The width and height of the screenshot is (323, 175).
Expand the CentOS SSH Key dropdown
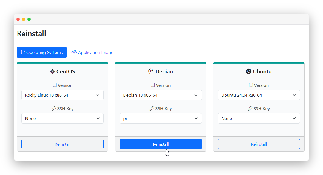click(63, 118)
